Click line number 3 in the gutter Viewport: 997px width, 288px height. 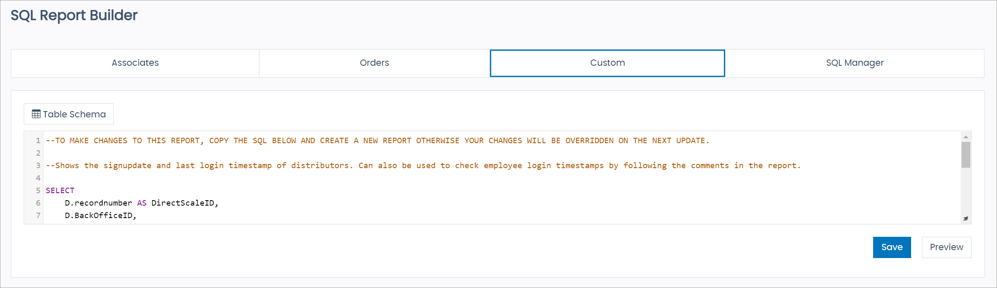click(x=38, y=166)
